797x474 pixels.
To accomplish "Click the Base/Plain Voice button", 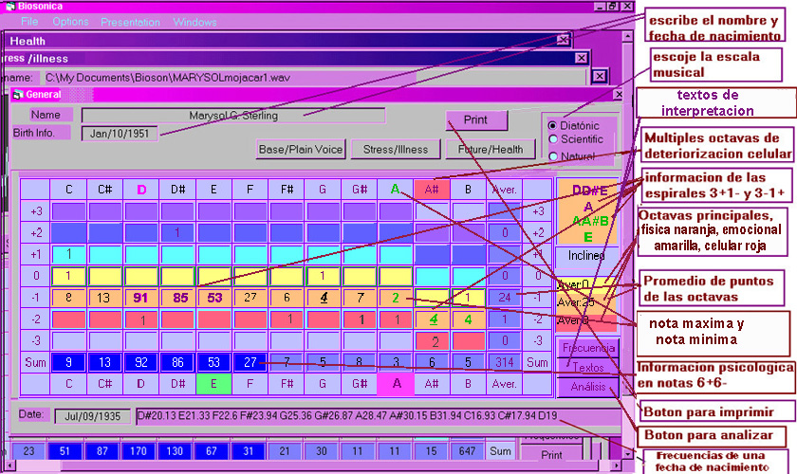I will [x=301, y=149].
